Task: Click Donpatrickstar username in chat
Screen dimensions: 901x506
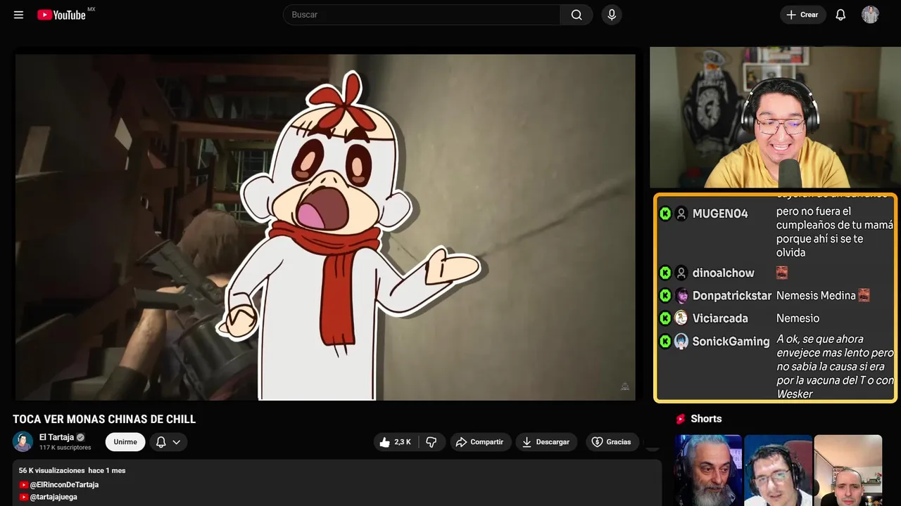Action: (x=732, y=296)
